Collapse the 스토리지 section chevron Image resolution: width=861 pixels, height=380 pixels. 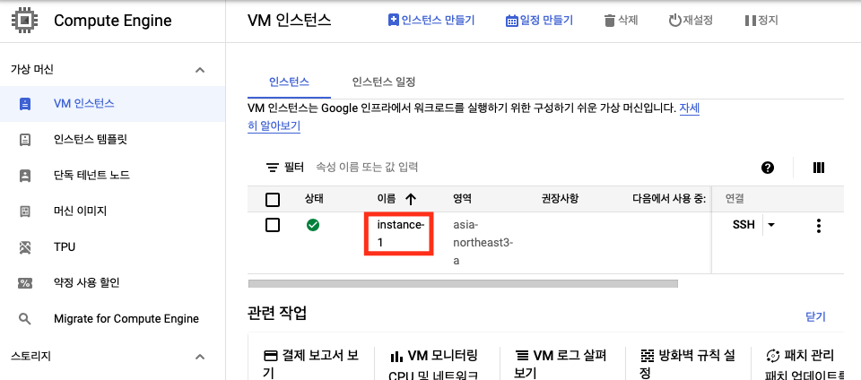click(x=200, y=357)
